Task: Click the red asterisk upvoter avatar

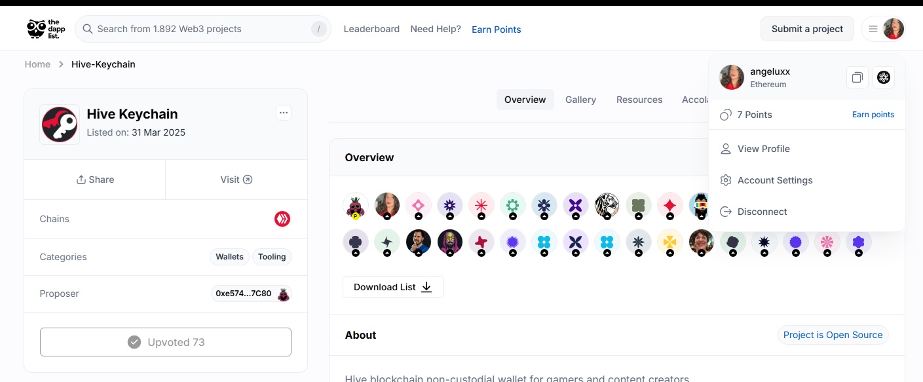Action: 481,206
